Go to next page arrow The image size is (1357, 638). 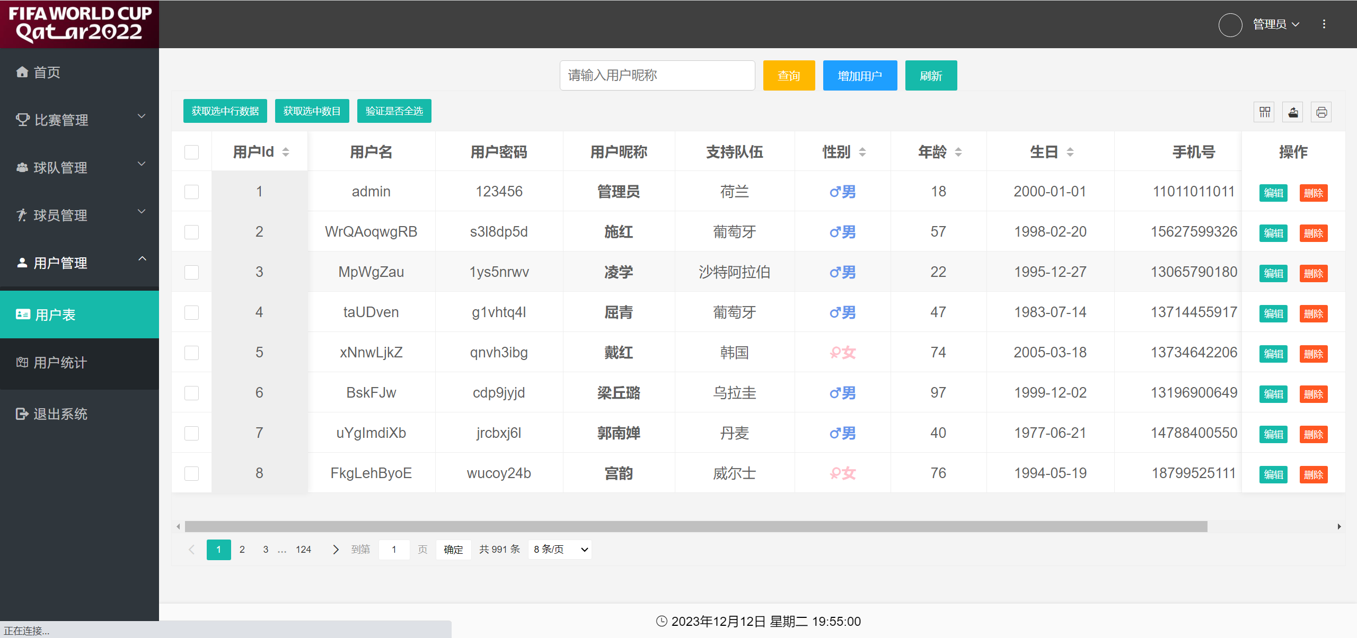[336, 550]
